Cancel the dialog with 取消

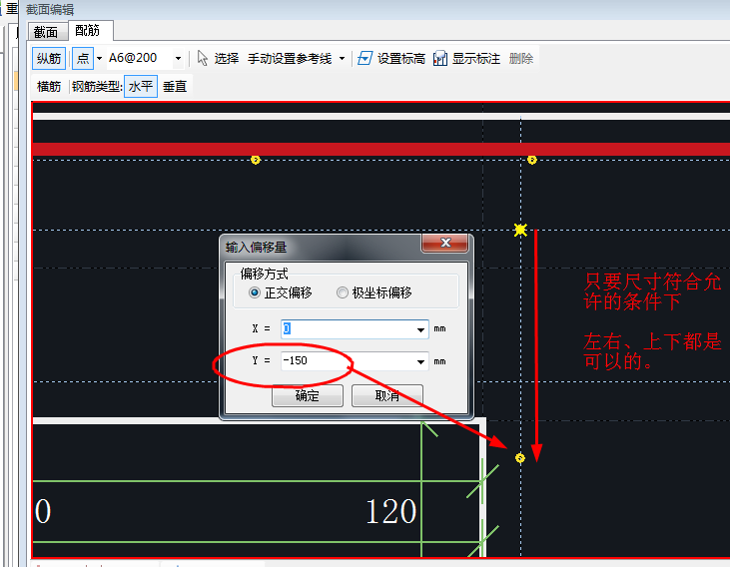pos(387,395)
